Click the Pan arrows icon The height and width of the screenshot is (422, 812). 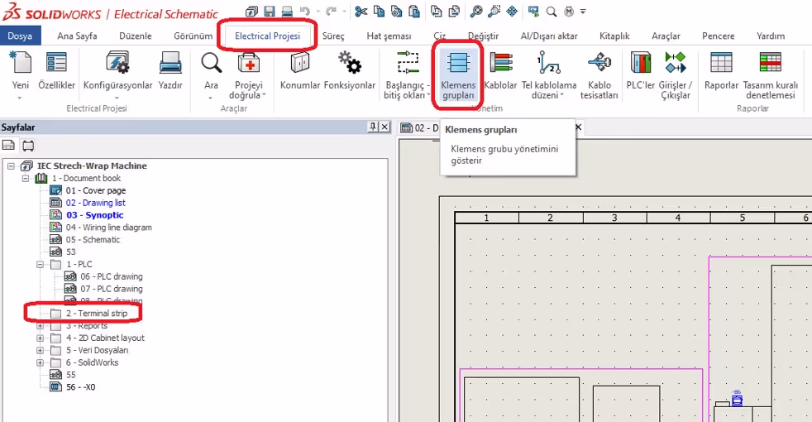pos(512,11)
